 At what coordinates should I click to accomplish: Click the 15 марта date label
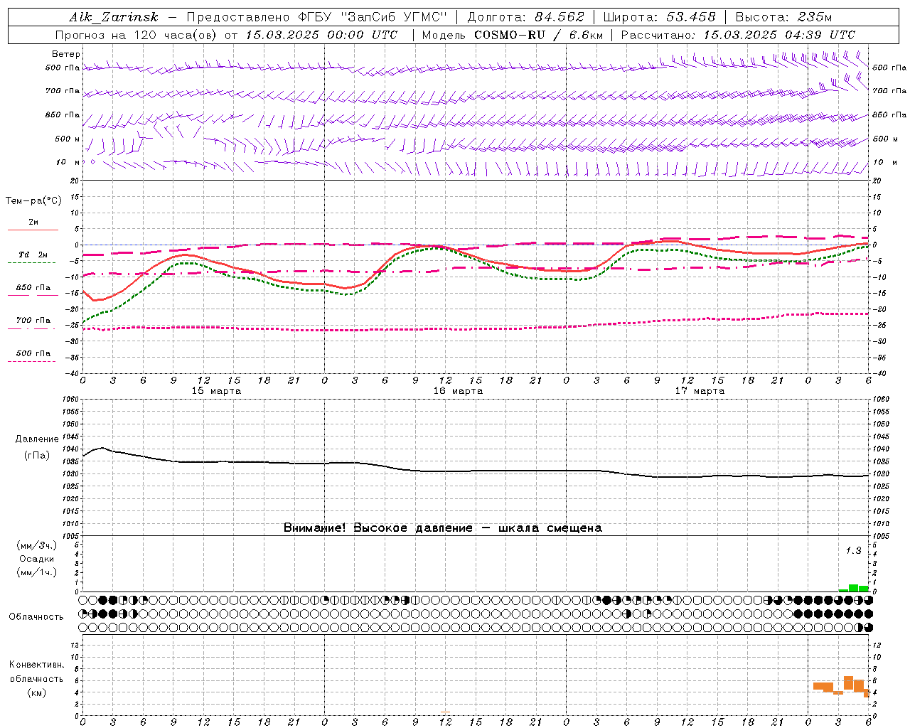216,391
